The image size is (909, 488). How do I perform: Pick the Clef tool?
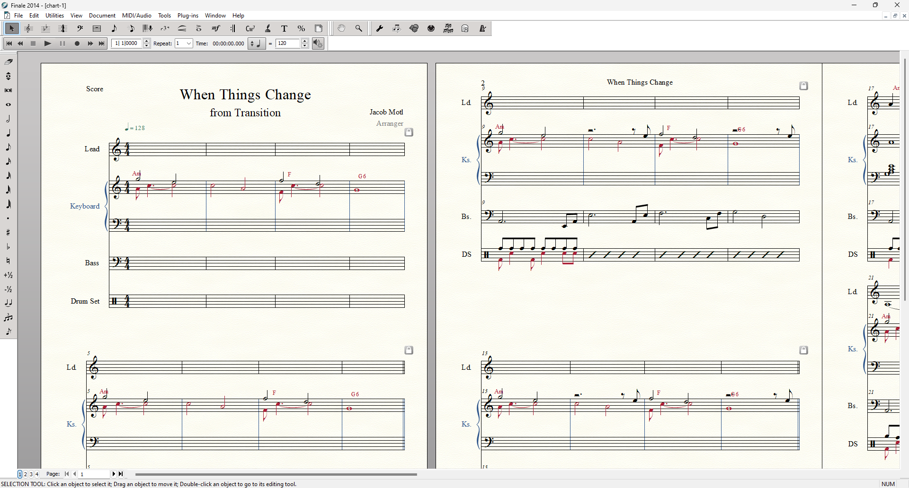[80, 29]
